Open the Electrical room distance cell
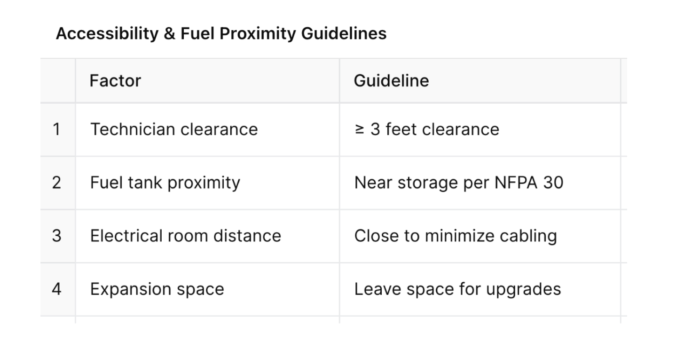Viewport: 692px width, 356px height. [x=185, y=235]
